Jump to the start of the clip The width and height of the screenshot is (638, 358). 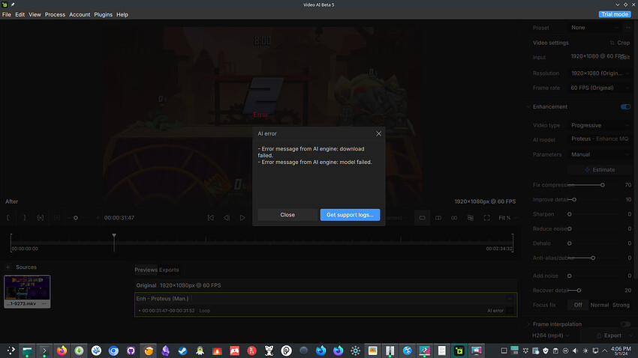coord(211,218)
